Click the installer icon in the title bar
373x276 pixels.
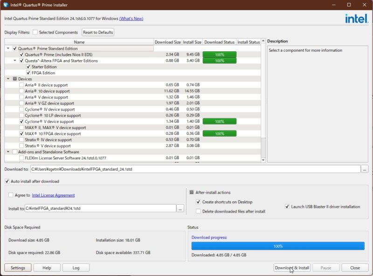[6, 5]
